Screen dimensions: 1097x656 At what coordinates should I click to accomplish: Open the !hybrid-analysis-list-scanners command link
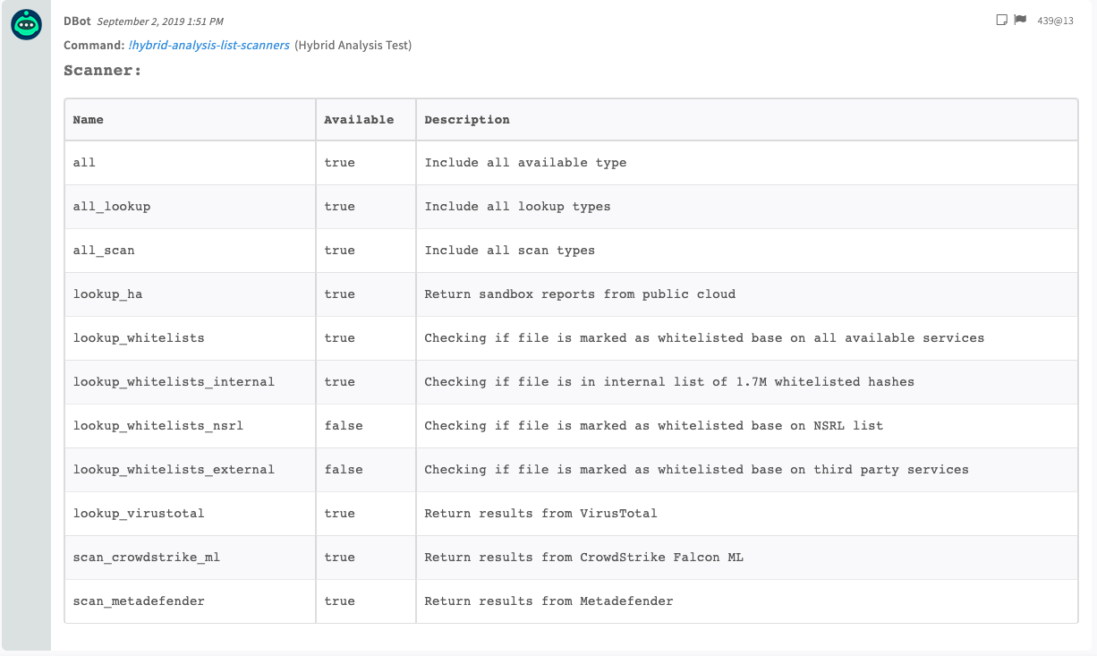pos(209,45)
